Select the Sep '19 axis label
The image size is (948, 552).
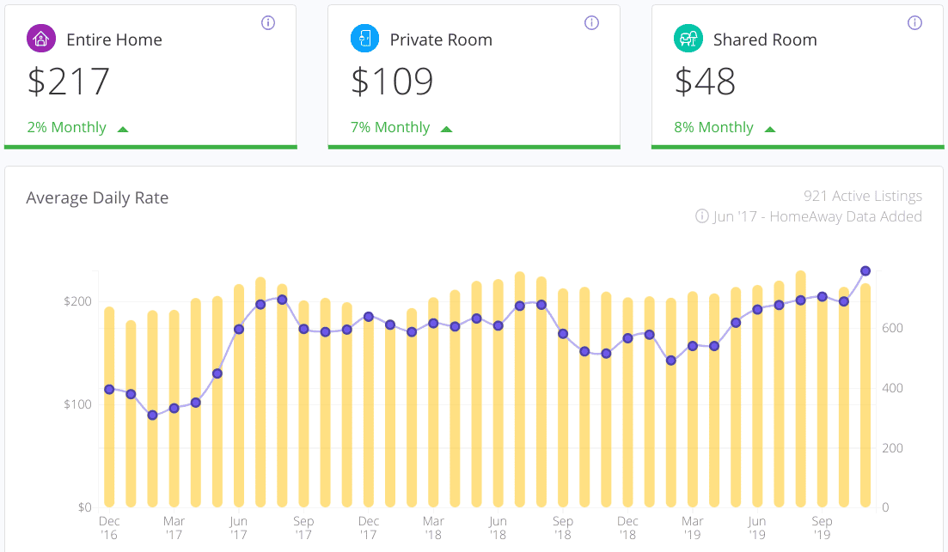(822, 527)
